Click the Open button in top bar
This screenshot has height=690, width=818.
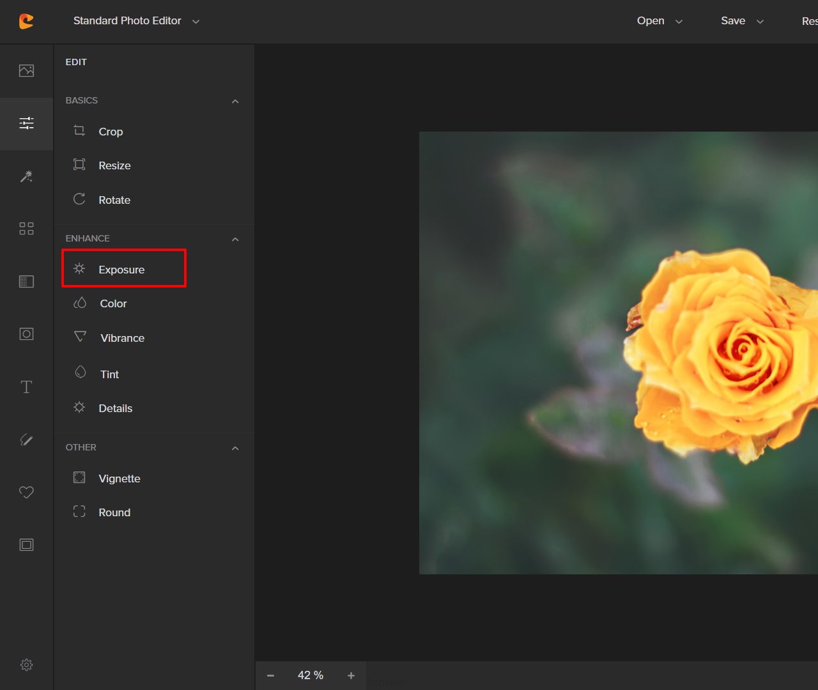pyautogui.click(x=650, y=20)
